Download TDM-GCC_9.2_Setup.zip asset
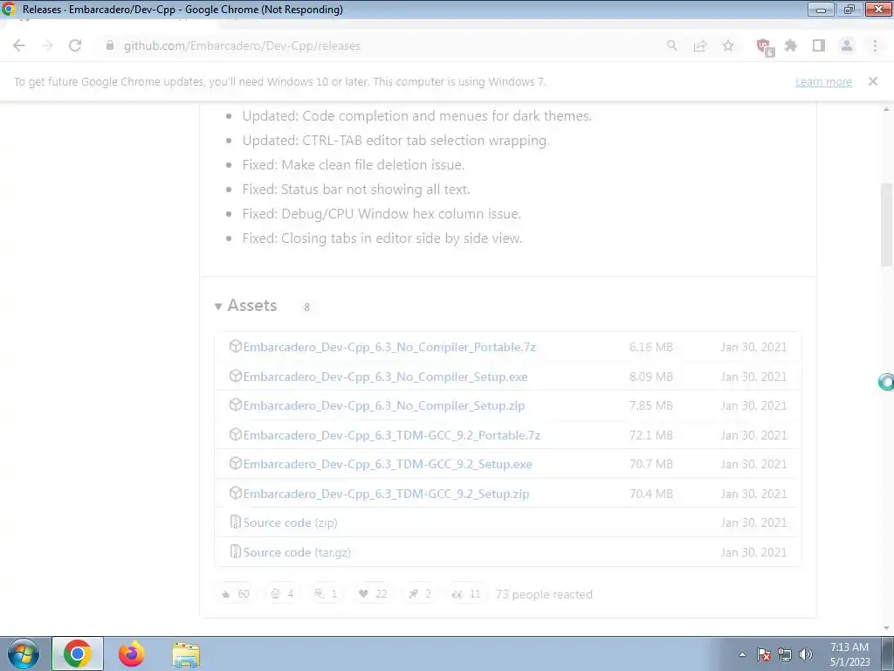Viewport: 894px width, 671px height. (x=386, y=495)
